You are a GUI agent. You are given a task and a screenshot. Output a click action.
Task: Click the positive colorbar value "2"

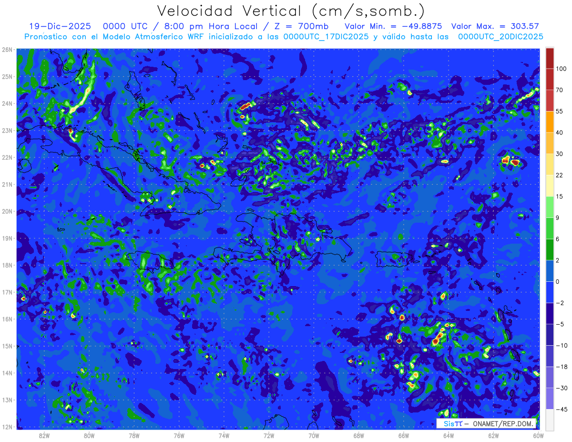tap(557, 260)
